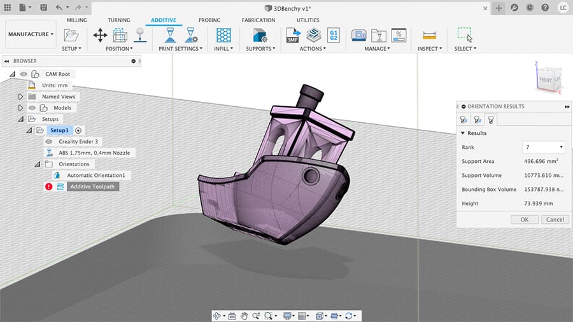Switch to the ADDITIVE tab
The image size is (573, 322).
(164, 20)
